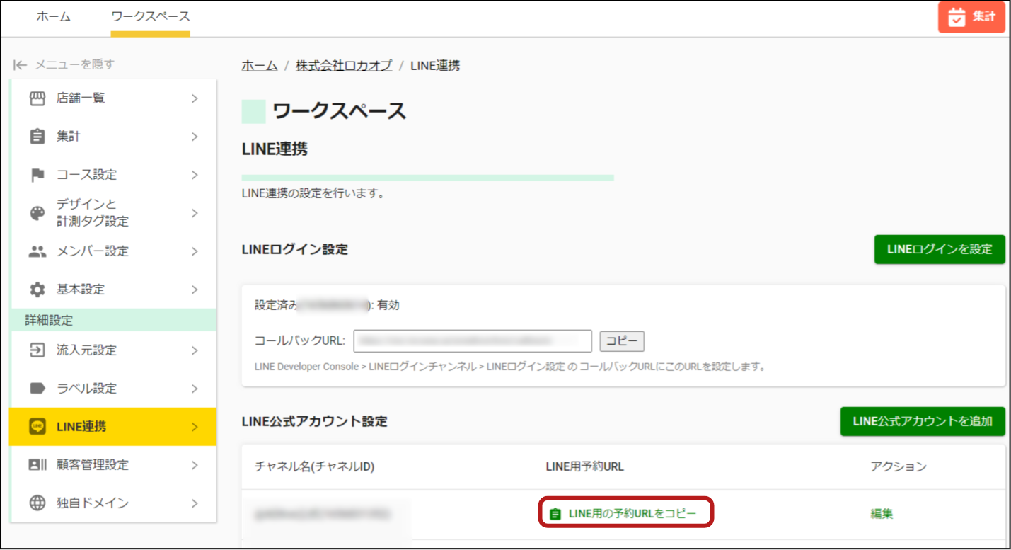Click the LINE用予約URL column header
The width and height of the screenshot is (1011, 550).
pos(584,466)
